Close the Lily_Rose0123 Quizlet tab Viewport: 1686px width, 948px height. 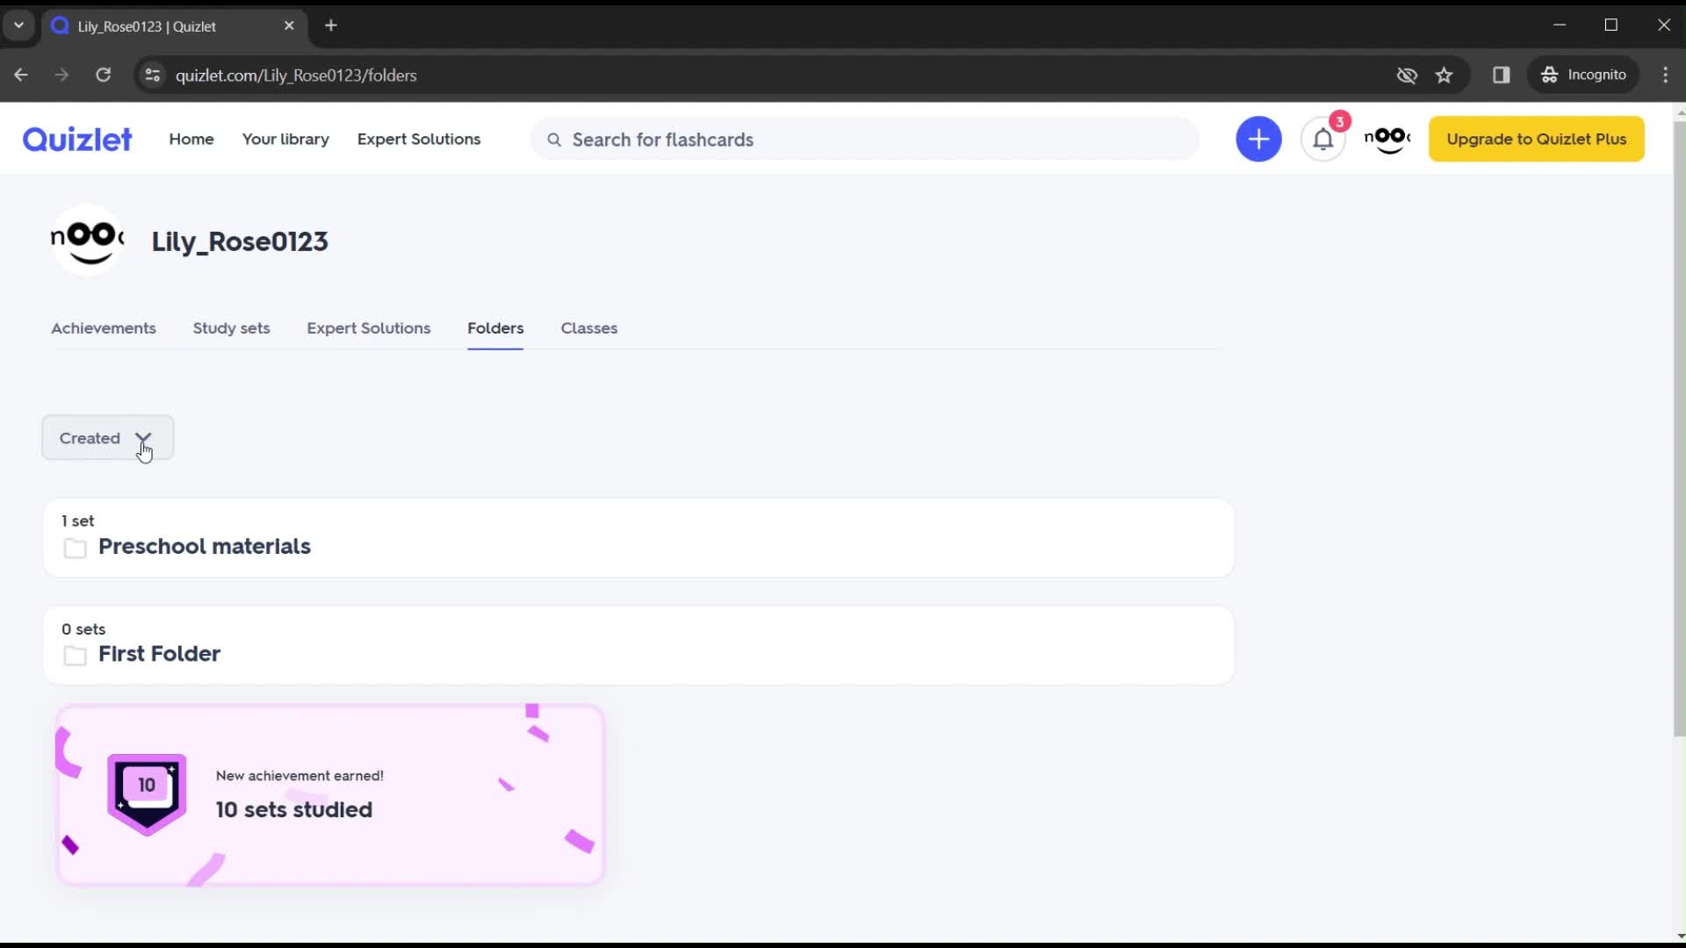289,25
